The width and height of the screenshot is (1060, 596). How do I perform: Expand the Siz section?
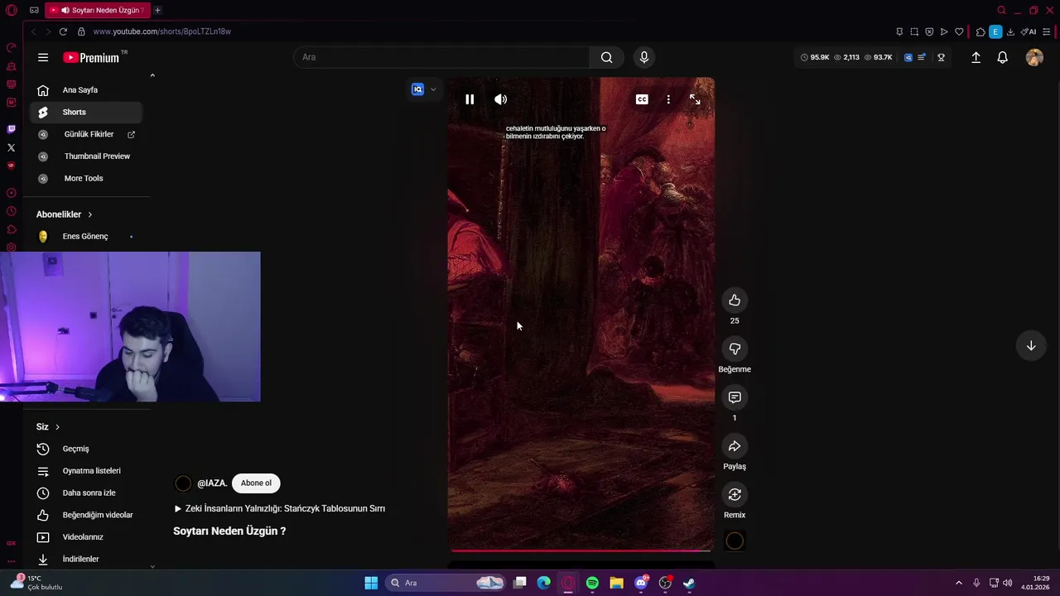point(48,427)
